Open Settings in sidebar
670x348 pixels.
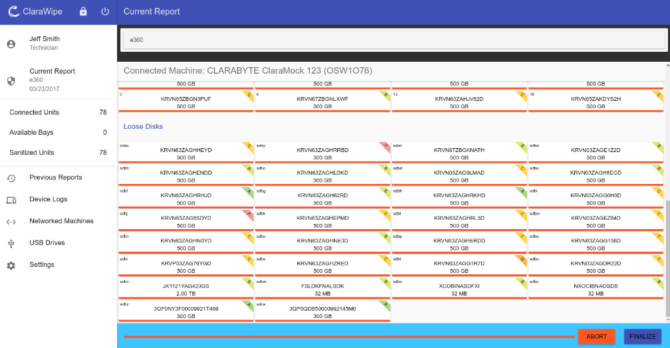[x=59, y=264]
